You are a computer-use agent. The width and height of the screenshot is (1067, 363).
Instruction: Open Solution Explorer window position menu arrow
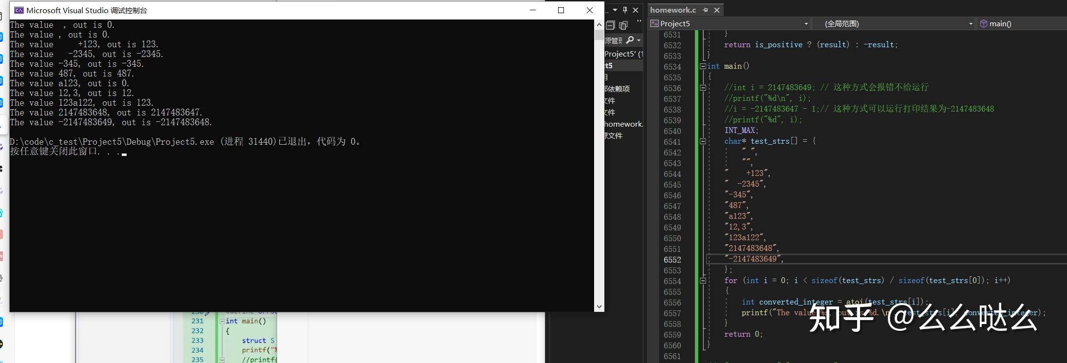click(615, 10)
